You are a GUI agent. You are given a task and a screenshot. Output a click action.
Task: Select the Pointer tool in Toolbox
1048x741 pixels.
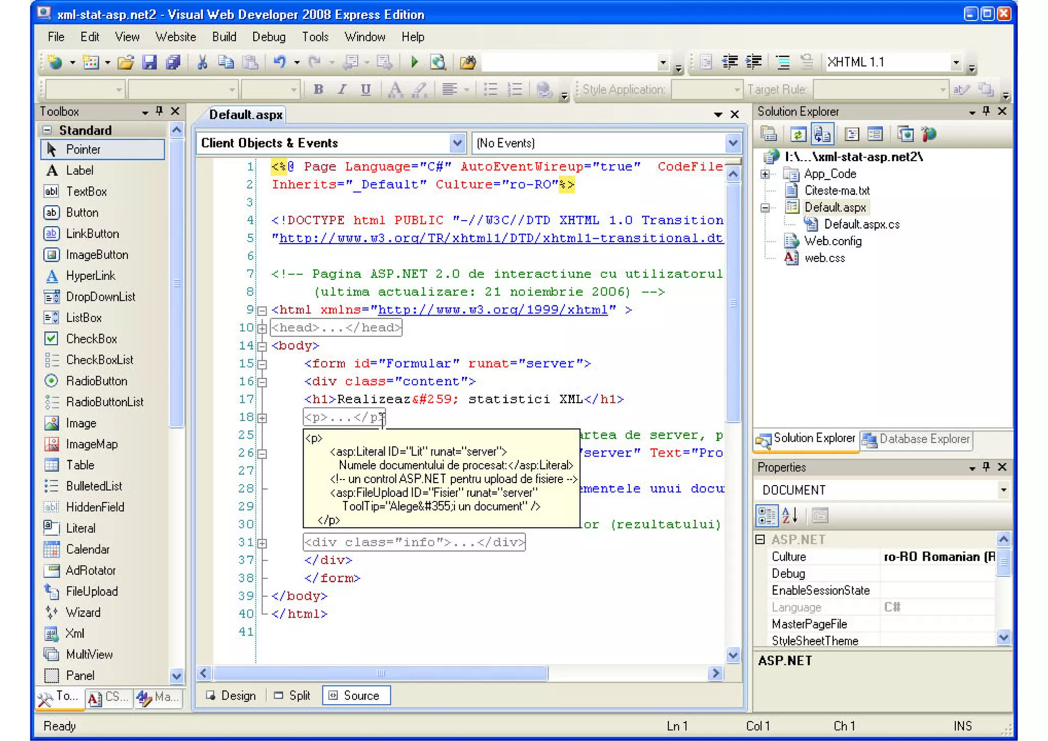click(x=102, y=149)
